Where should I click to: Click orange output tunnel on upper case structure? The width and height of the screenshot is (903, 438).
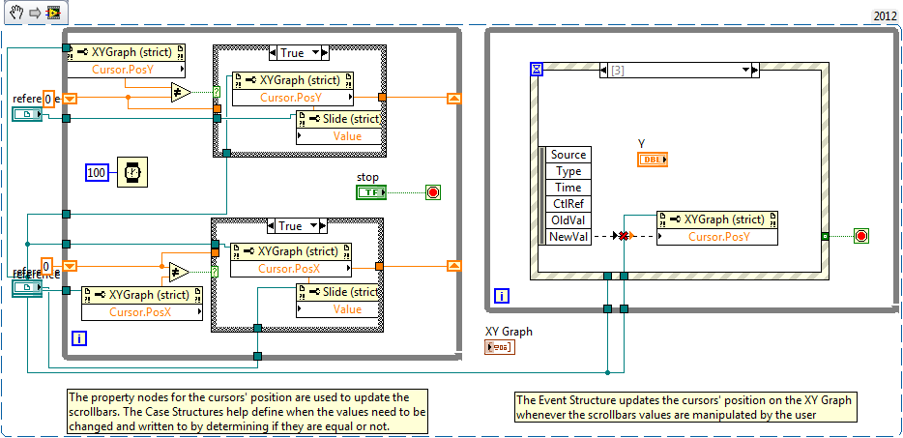[x=382, y=97]
